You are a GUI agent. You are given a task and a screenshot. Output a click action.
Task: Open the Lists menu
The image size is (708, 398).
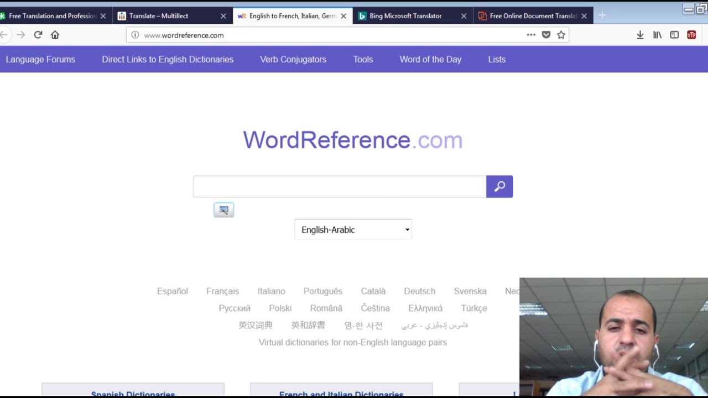497,59
